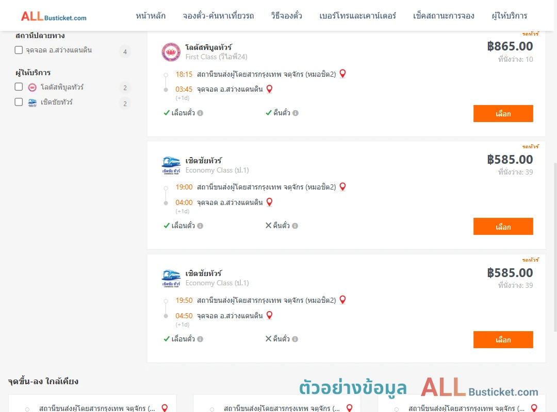The height and width of the screenshot is (412, 557).
Task: Open map pin on third nearby-stops card
Action: tap(534, 408)
